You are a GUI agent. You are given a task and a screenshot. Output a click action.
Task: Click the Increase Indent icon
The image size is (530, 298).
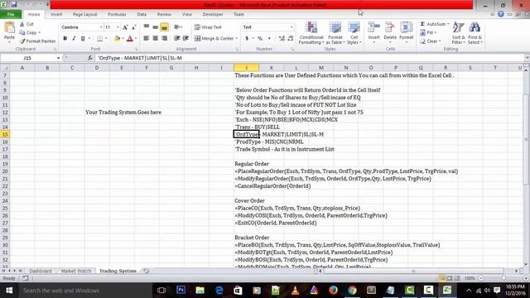pos(185,39)
